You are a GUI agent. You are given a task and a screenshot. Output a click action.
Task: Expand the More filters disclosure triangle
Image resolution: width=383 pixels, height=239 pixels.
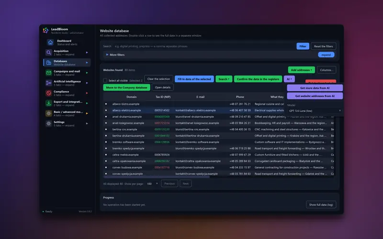(x=107, y=54)
